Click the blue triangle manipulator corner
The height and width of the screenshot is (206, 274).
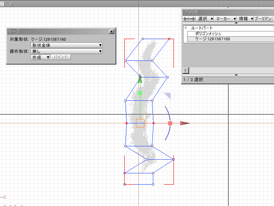[x=168, y=96]
